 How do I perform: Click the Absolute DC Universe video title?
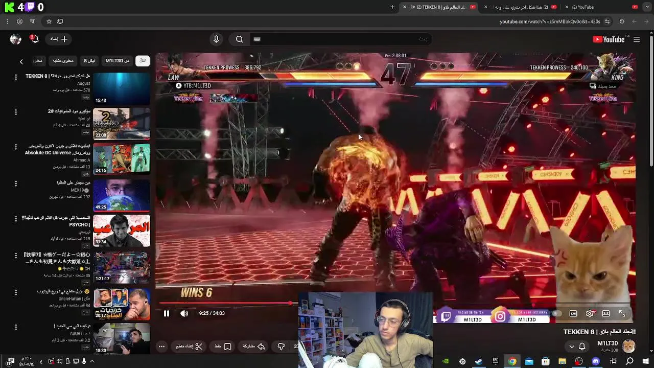pyautogui.click(x=57, y=149)
